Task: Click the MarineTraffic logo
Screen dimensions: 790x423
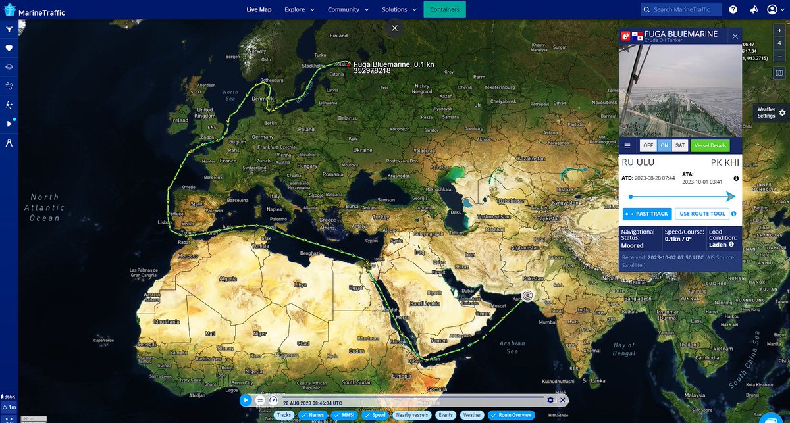Action: click(34, 9)
